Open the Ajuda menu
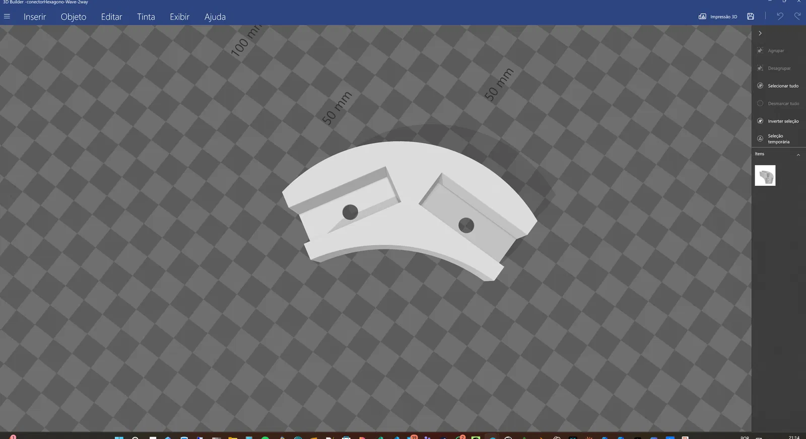 215,17
